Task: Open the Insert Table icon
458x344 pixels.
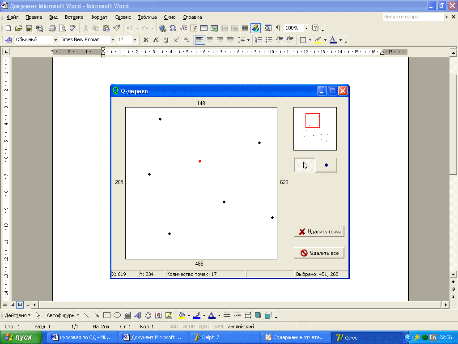Action: pyautogui.click(x=204, y=28)
